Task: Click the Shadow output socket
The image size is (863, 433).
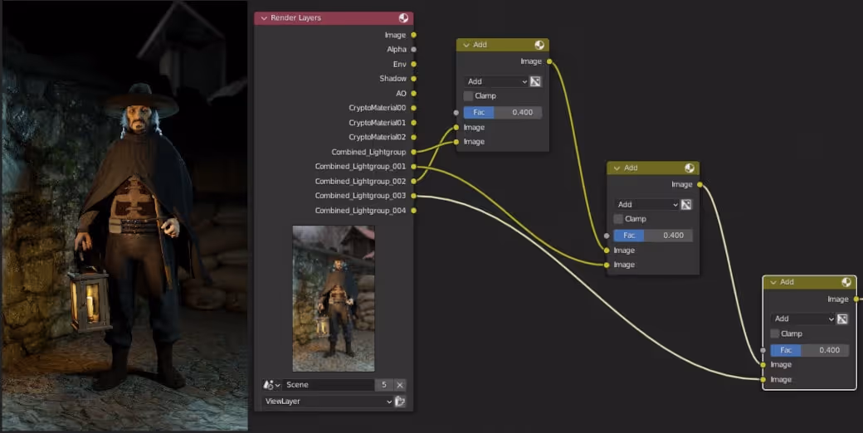Action: (413, 79)
